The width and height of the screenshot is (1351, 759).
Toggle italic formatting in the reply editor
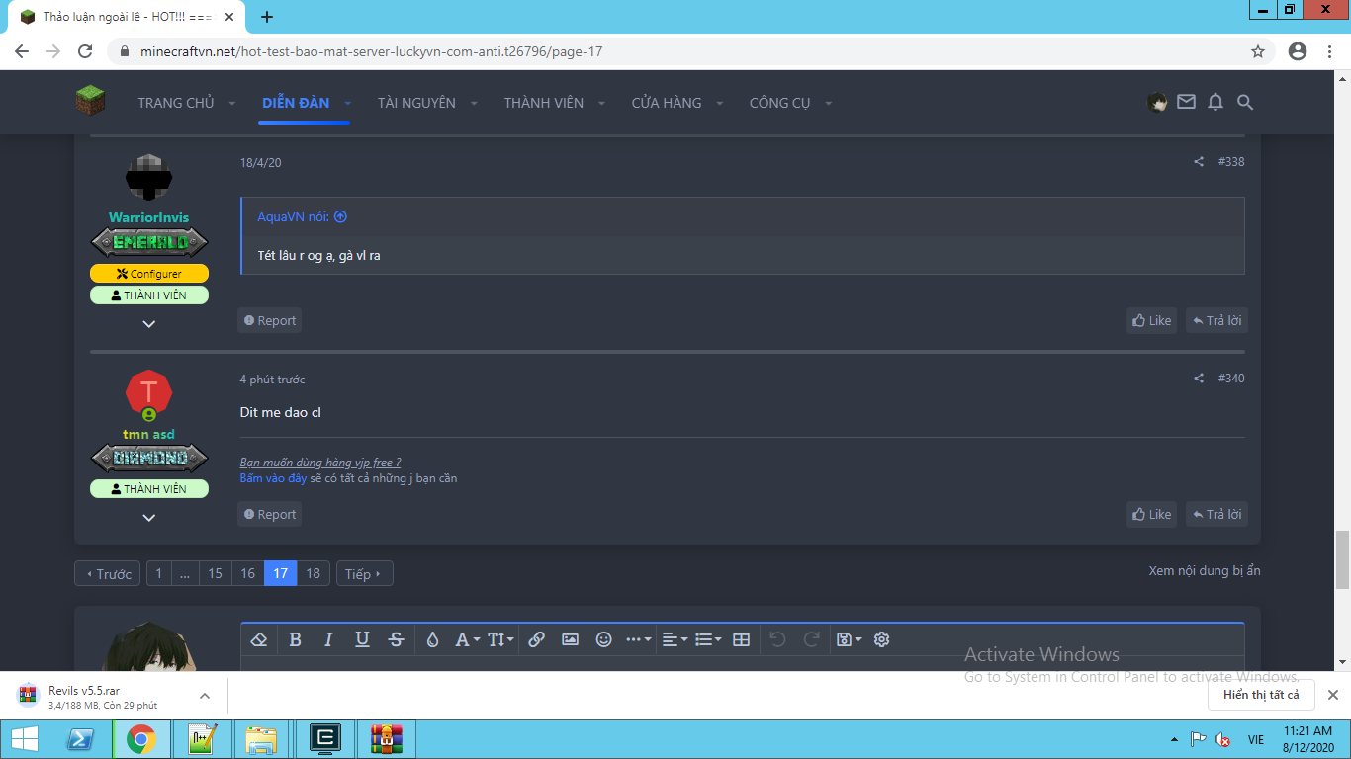click(328, 639)
